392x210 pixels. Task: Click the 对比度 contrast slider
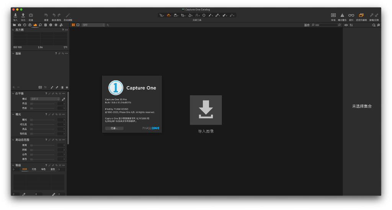coord(42,124)
